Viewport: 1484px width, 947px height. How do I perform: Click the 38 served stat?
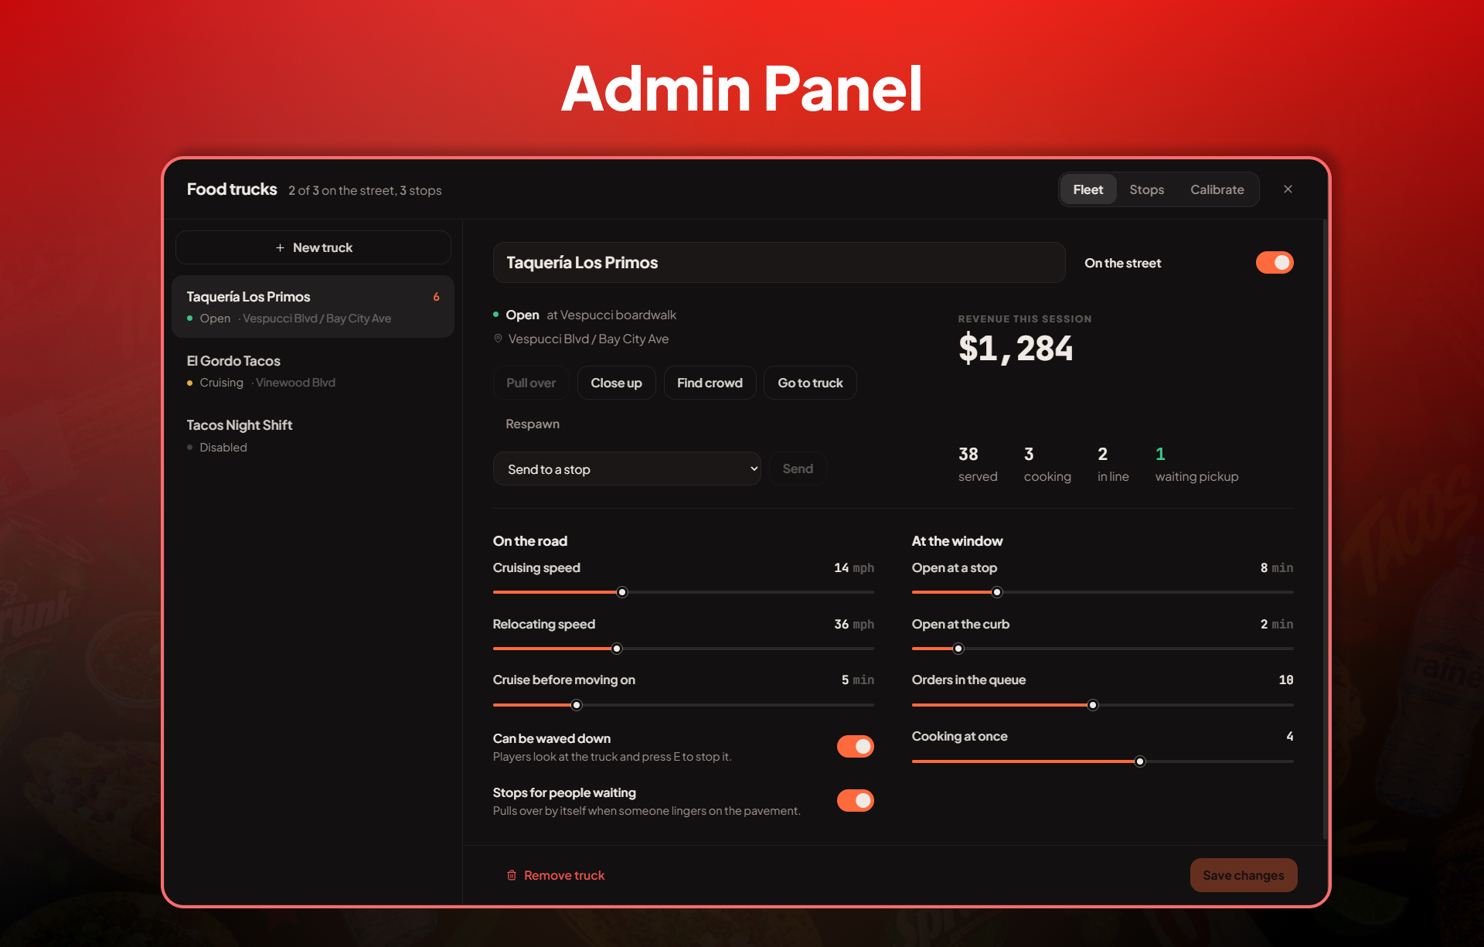978,464
